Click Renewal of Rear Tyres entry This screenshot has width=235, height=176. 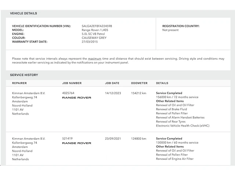171,121
